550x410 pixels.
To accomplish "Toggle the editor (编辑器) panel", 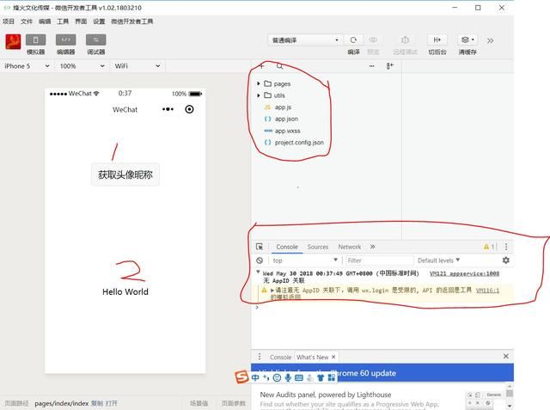I will pyautogui.click(x=65, y=40).
